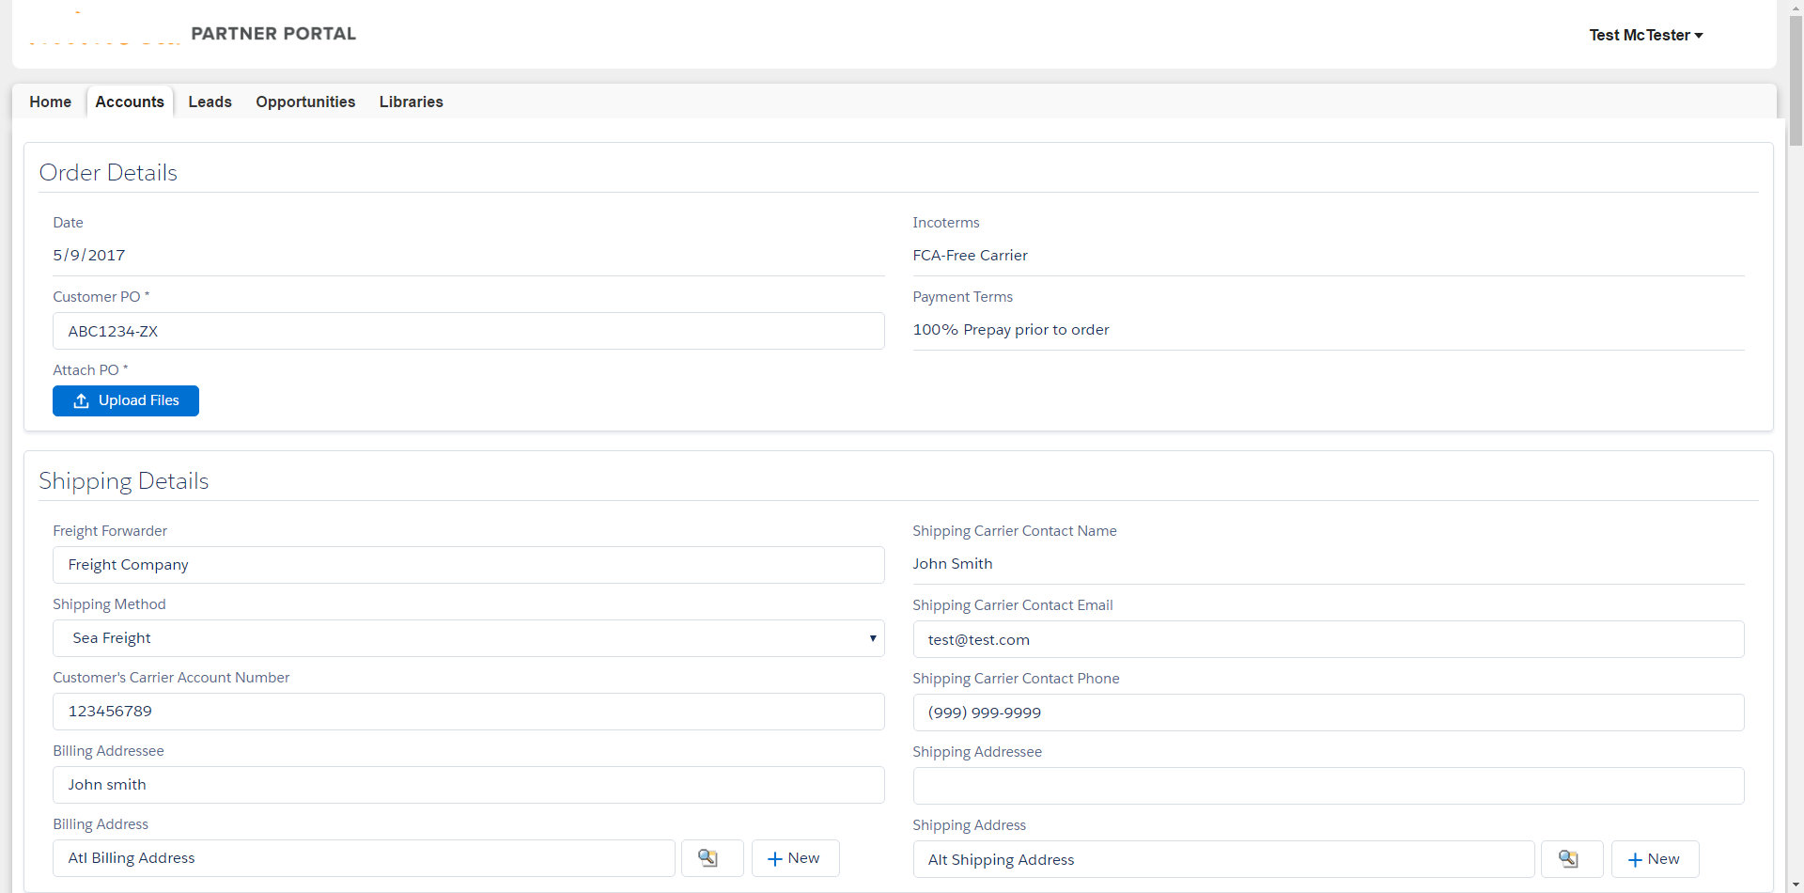Expand the Shipping Method dropdown
1804x893 pixels.
click(468, 638)
